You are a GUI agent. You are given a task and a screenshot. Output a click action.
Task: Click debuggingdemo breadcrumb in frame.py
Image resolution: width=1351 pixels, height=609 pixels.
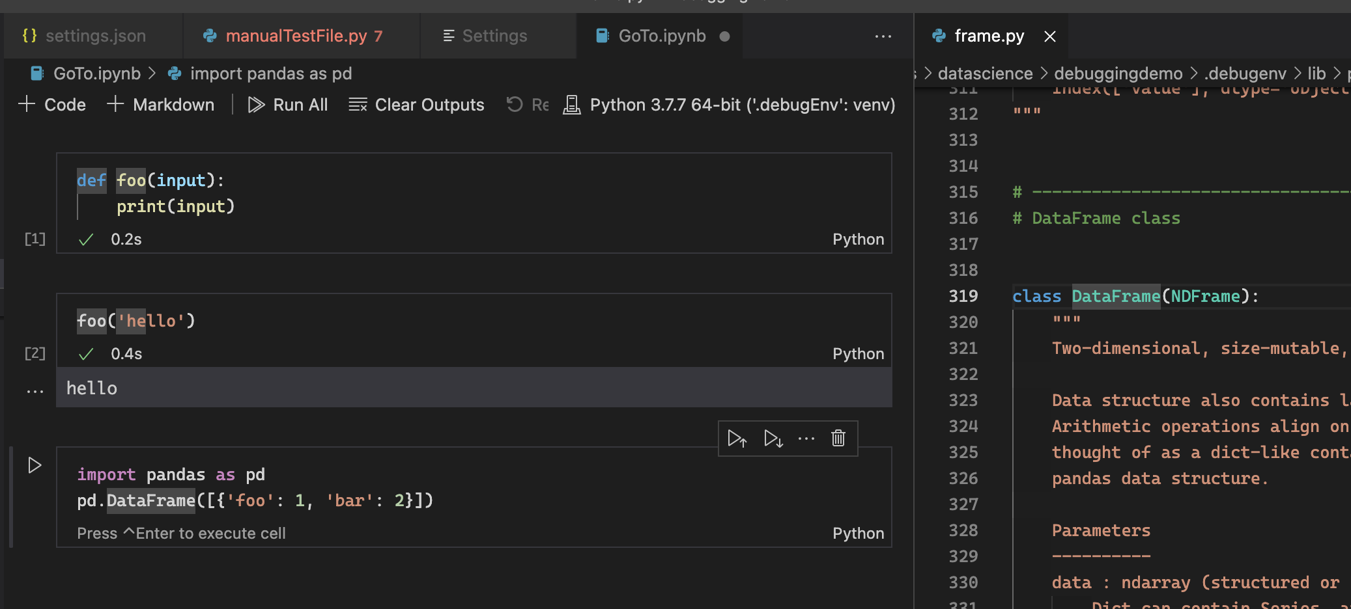click(1118, 74)
